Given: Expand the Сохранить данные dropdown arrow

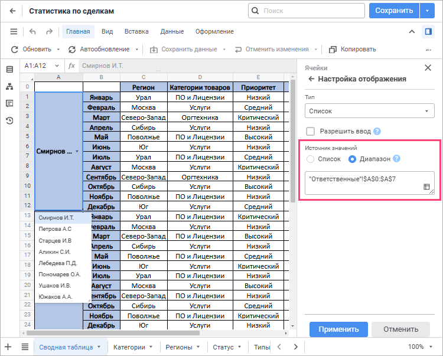Looking at the screenshot, I should pyautogui.click(x=224, y=50).
